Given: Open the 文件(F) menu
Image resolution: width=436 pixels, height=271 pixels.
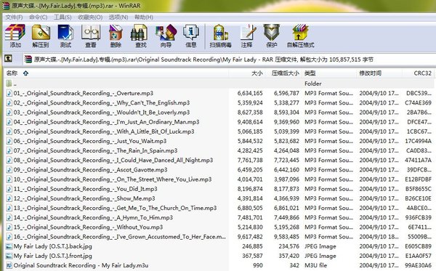Looking at the screenshot, I should [x=14, y=17].
